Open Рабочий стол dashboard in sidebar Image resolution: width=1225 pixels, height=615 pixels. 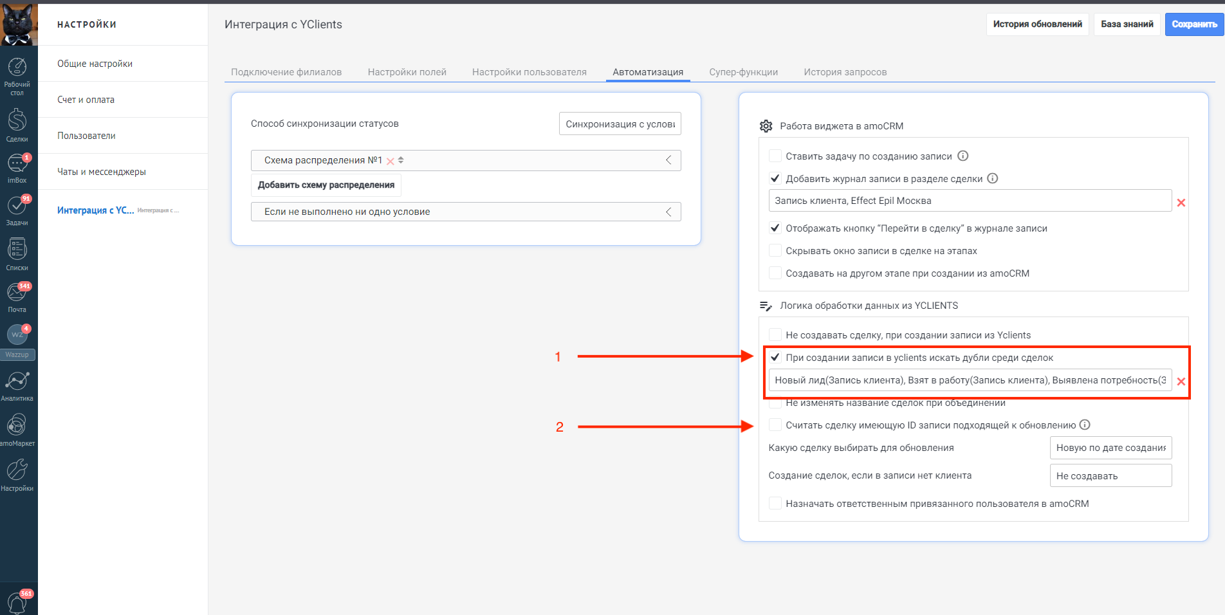pos(17,77)
